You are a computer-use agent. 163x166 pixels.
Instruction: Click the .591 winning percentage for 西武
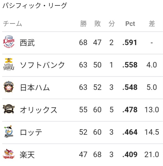pyautogui.click(x=130, y=43)
